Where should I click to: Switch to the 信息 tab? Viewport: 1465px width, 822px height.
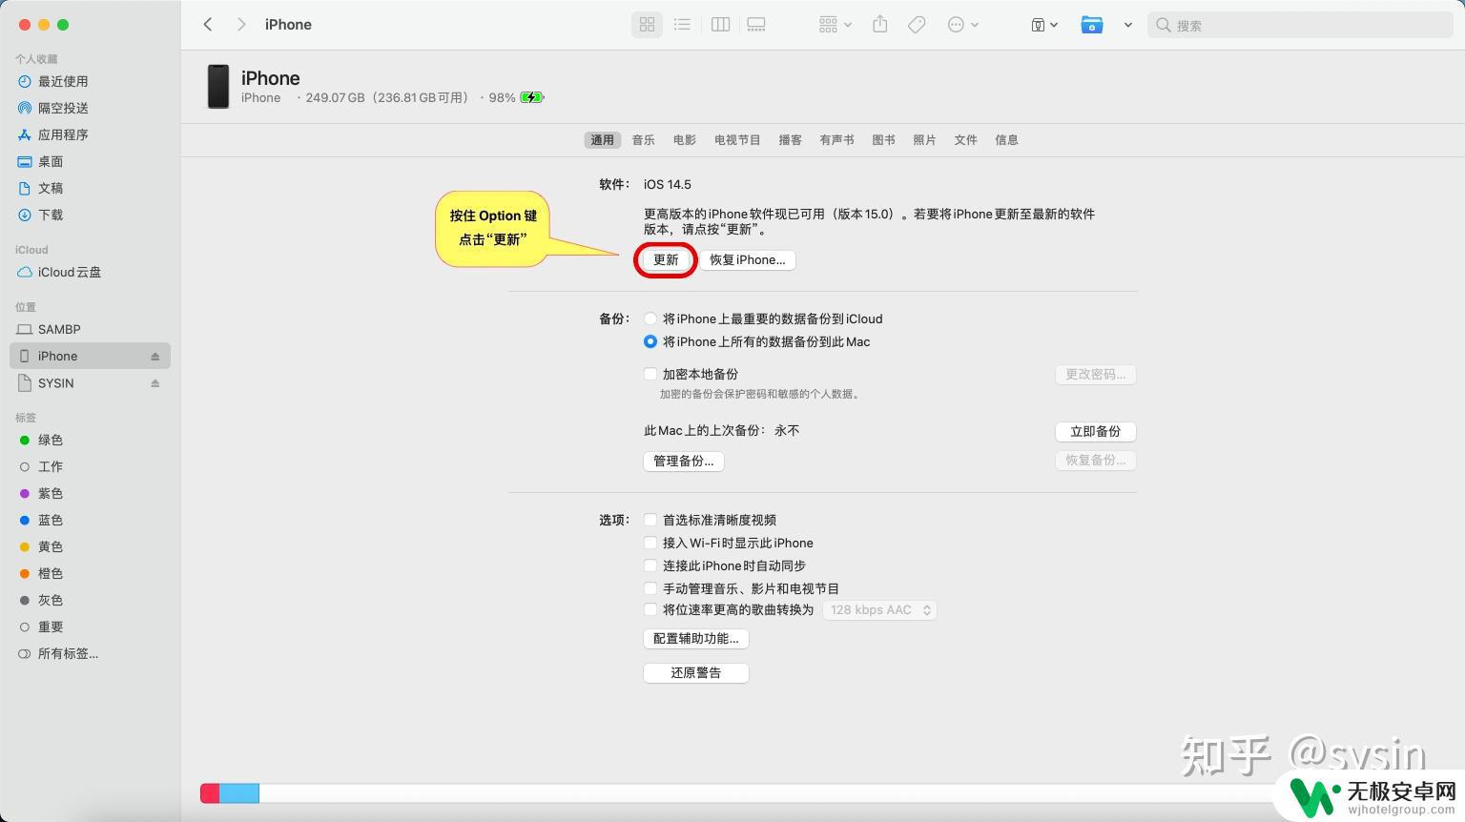click(1006, 140)
